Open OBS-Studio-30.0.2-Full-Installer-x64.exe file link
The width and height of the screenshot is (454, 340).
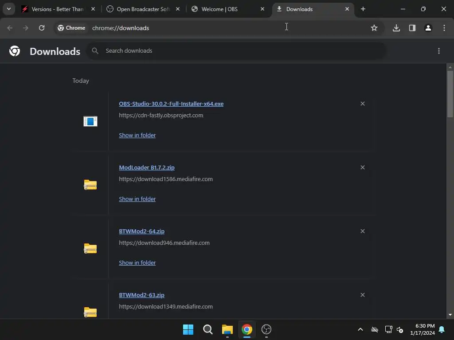[x=171, y=104]
